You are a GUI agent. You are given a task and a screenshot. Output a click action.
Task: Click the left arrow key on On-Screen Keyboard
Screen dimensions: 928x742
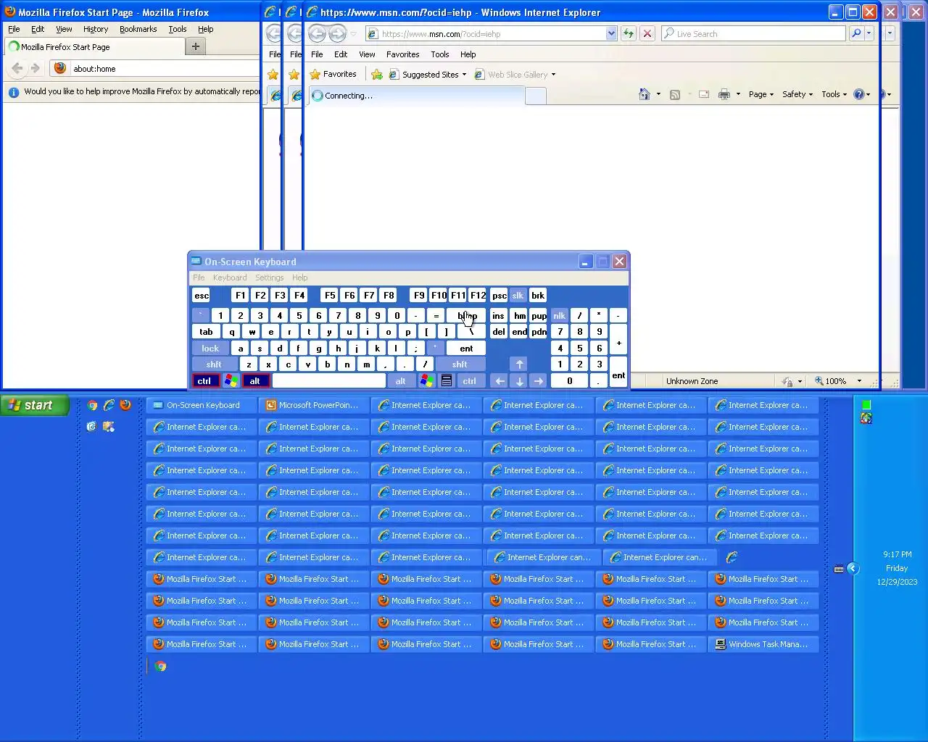click(500, 380)
